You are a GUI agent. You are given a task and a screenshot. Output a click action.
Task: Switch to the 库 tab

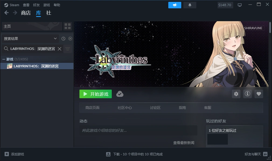pyautogui.click(x=39, y=13)
